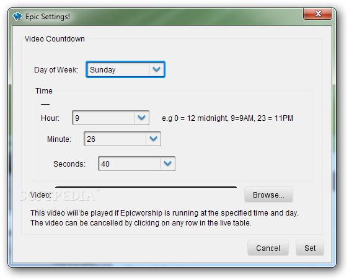
Task: Expand the Hour dropdown arrow
Action: tap(141, 118)
